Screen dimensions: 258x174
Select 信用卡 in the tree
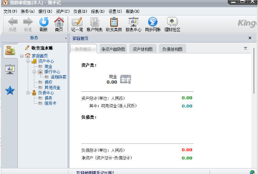[x=50, y=103]
